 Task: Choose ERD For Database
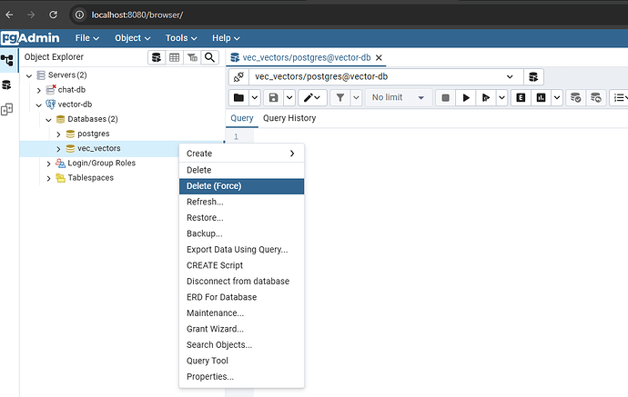click(241, 297)
